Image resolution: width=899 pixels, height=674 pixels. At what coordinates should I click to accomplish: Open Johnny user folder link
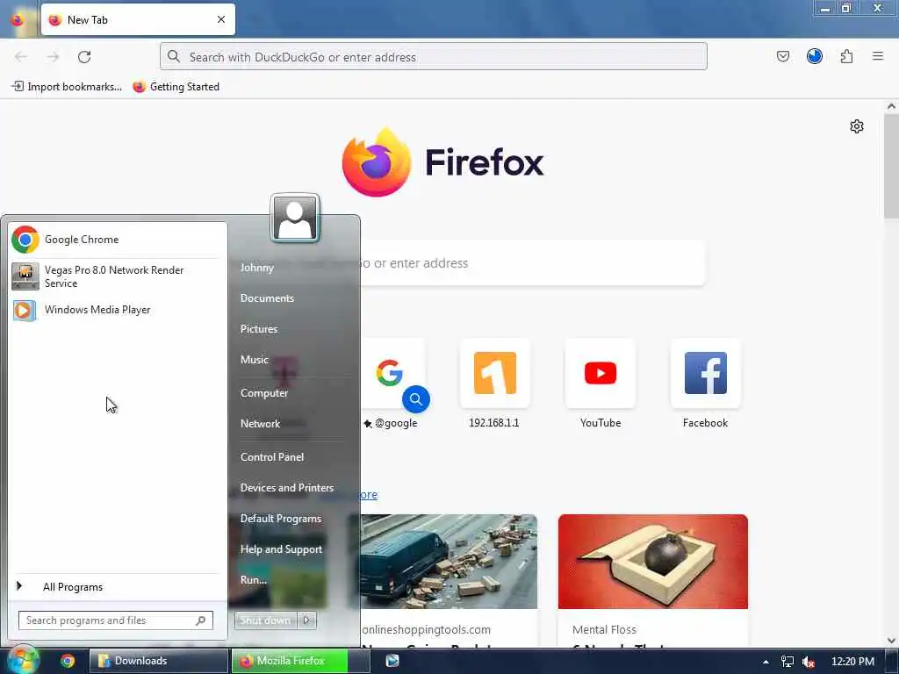click(x=257, y=268)
